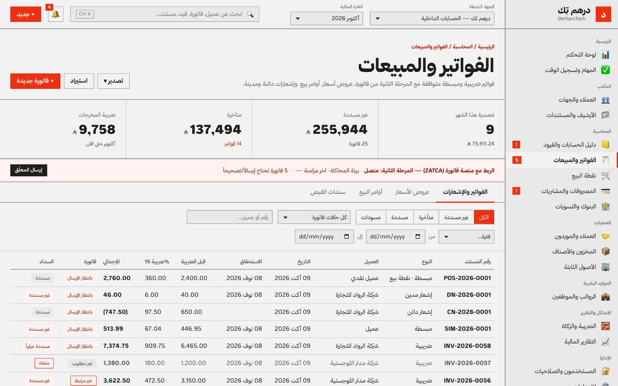Open invoice INV-2026-0058
This screenshot has width=618, height=386.
[467, 346]
